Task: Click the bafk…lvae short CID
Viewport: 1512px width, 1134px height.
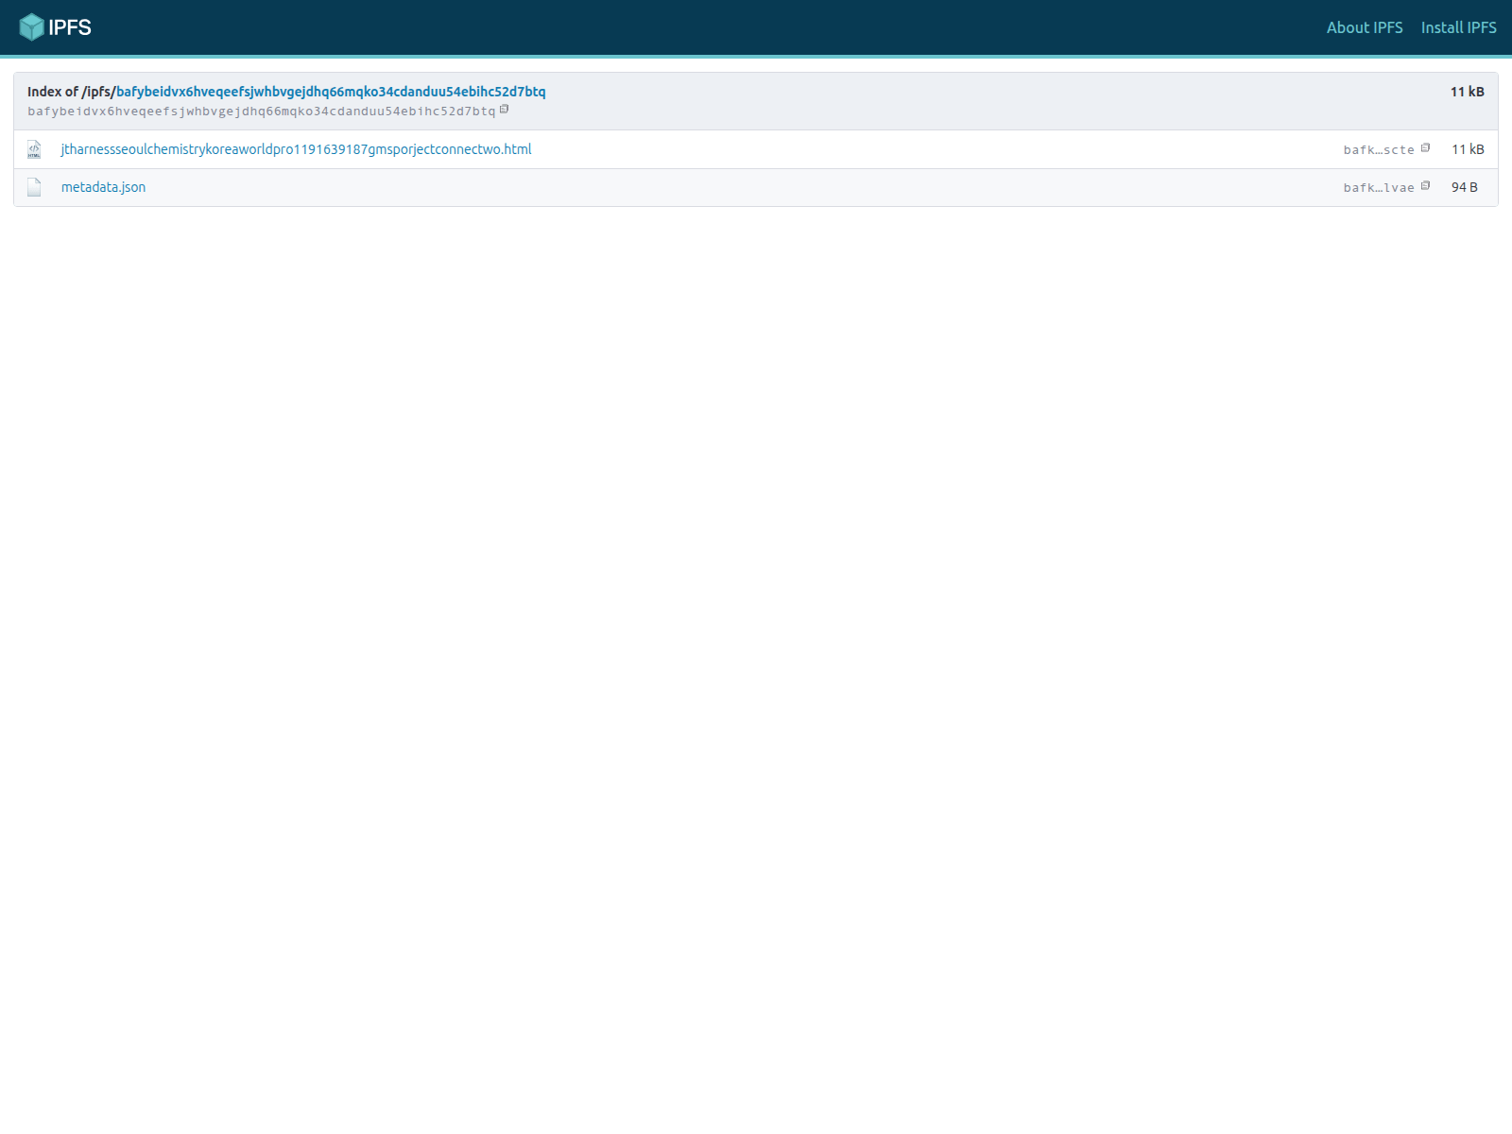Action: (x=1379, y=187)
